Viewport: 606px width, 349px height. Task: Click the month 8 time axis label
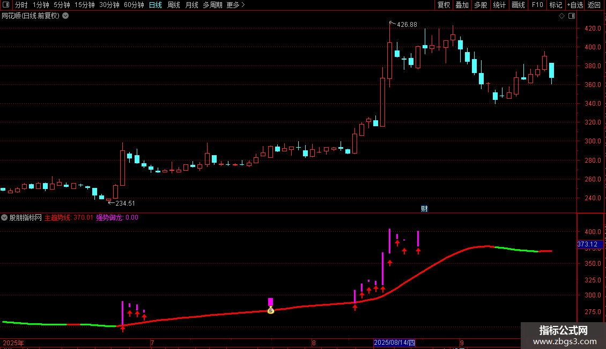314,343
